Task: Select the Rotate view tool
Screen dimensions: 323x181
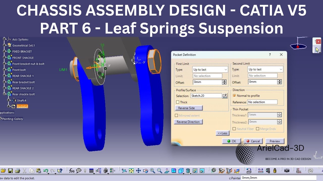Action: (x=146, y=171)
